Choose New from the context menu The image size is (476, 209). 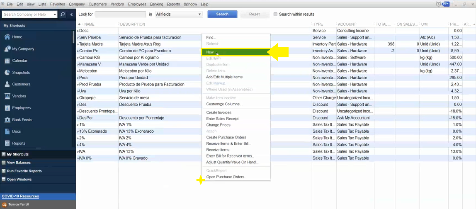[x=236, y=52]
